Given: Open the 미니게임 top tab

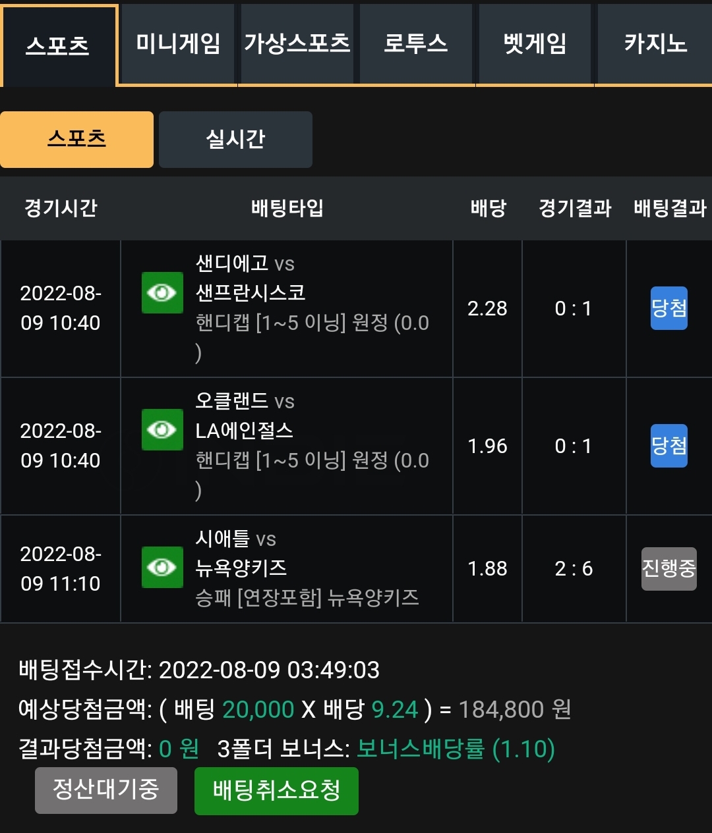Looking at the screenshot, I should tap(178, 44).
